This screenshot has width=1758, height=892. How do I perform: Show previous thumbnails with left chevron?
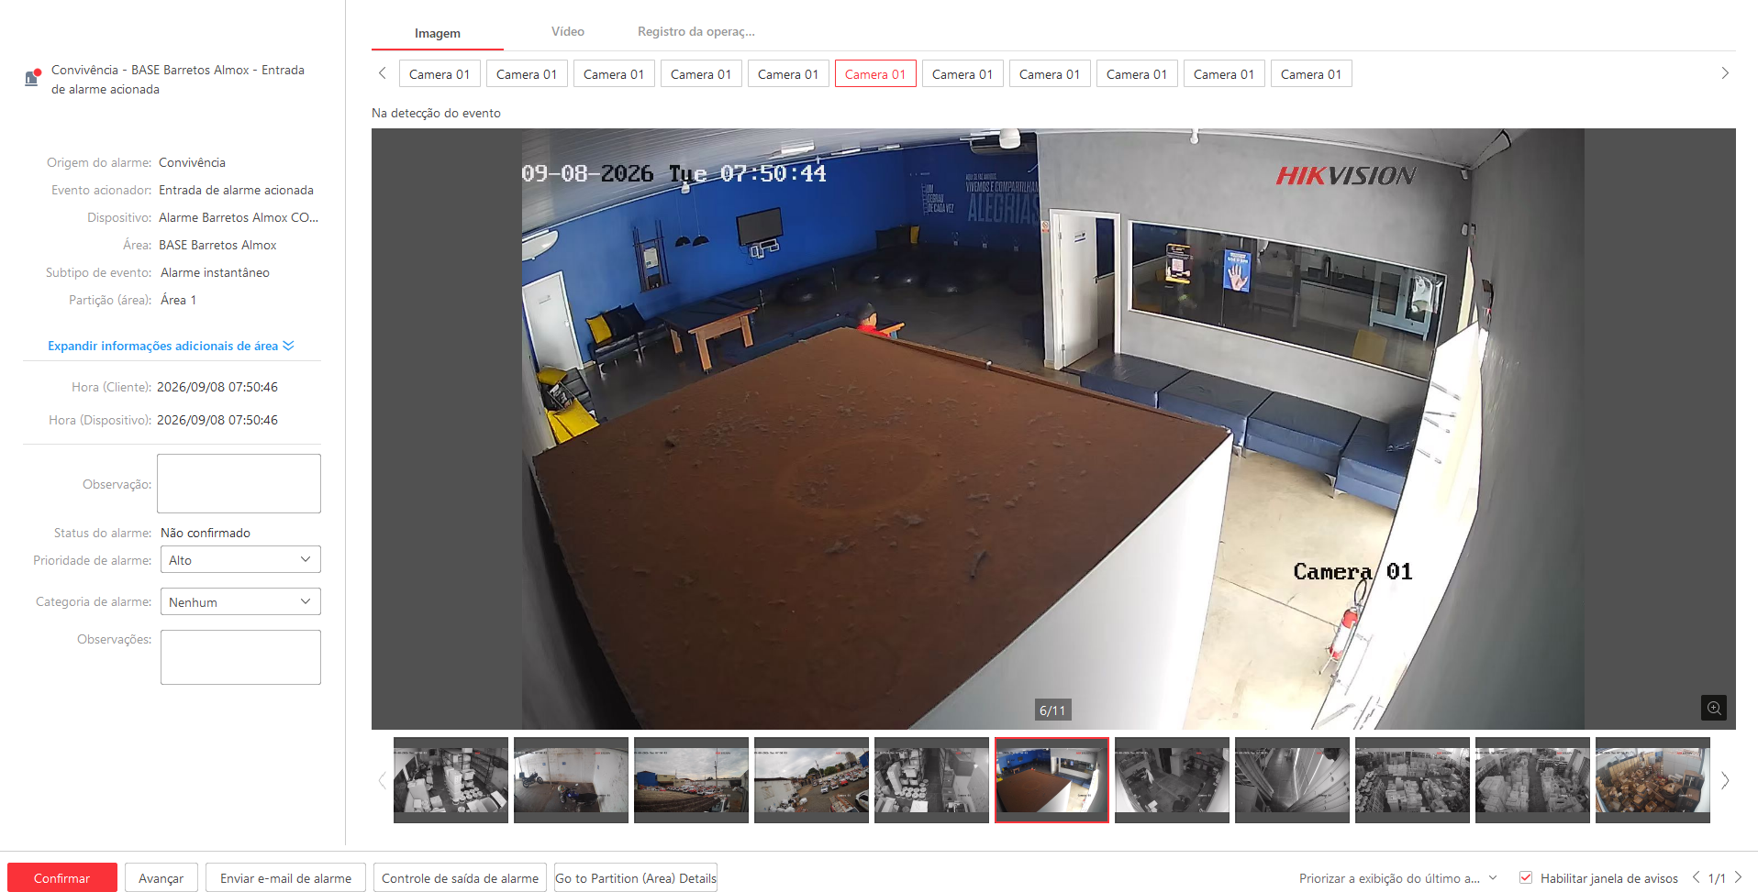click(383, 780)
